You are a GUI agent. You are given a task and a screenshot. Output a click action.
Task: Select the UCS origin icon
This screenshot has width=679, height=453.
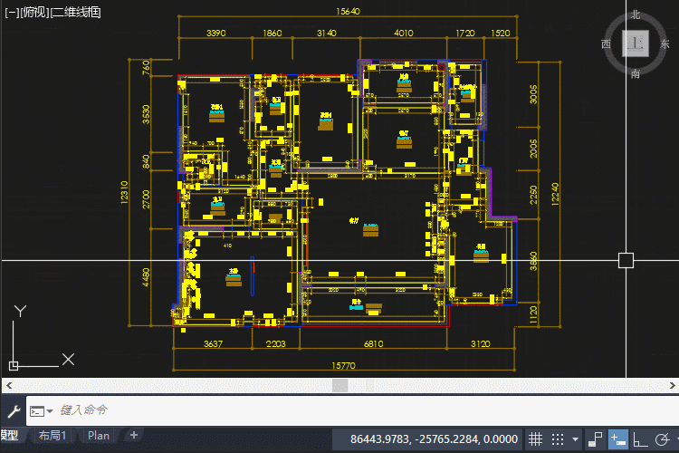14,365
